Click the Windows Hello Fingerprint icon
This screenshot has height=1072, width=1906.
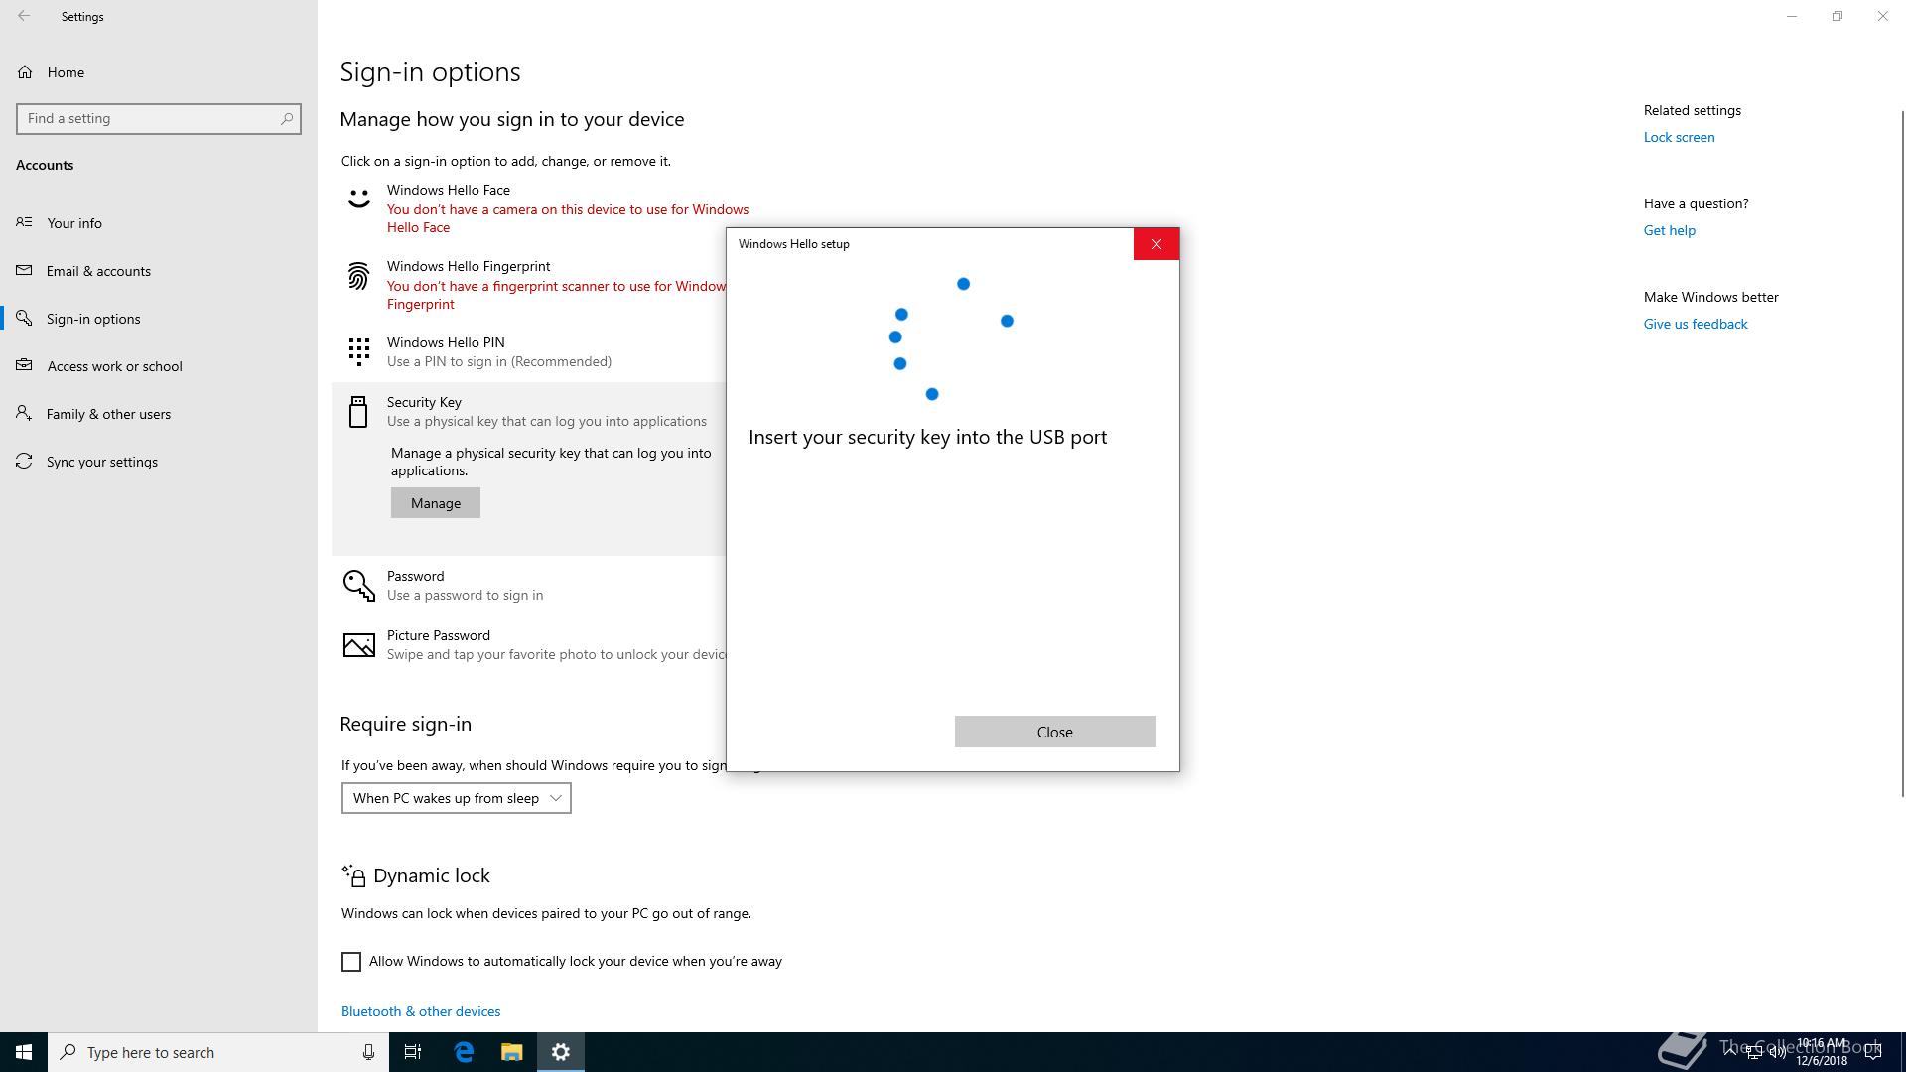(358, 276)
